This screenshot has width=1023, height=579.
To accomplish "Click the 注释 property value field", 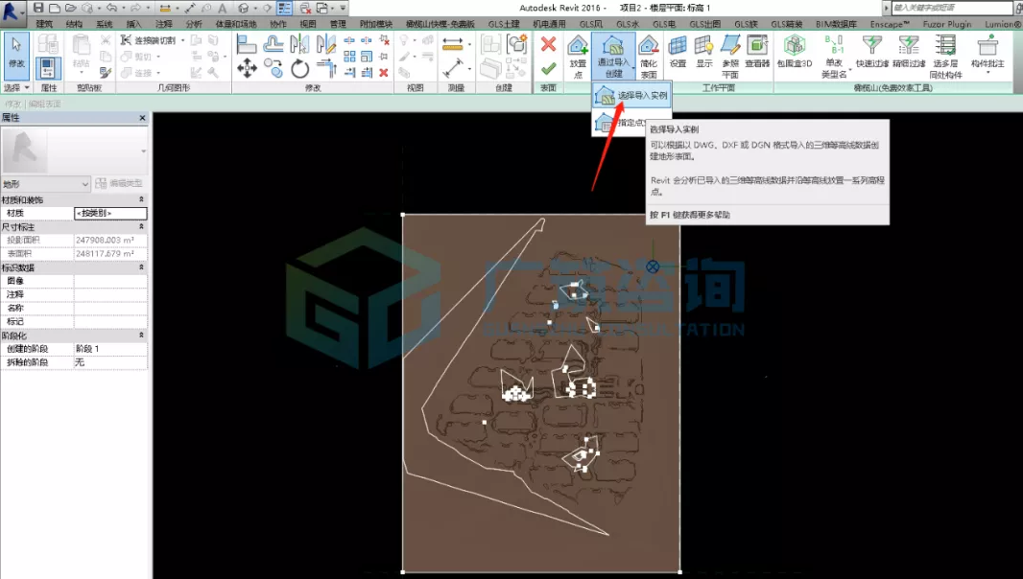I will 110,294.
